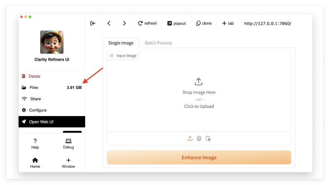Select the Single Image tab
329x185 pixels.
click(121, 43)
